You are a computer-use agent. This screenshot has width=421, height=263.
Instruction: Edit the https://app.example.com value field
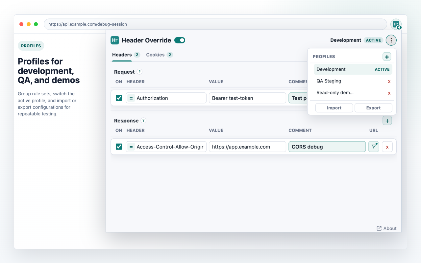pyautogui.click(x=247, y=147)
